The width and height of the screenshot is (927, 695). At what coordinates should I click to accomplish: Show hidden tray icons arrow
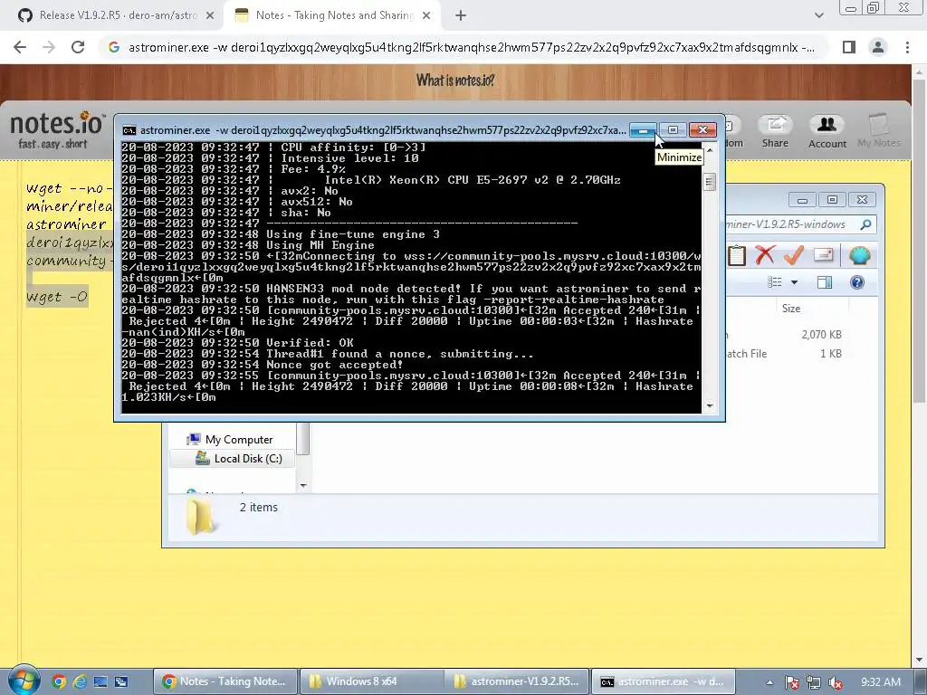tap(769, 682)
